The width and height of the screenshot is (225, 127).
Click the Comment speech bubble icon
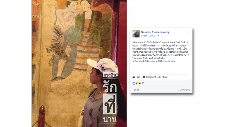144,77
